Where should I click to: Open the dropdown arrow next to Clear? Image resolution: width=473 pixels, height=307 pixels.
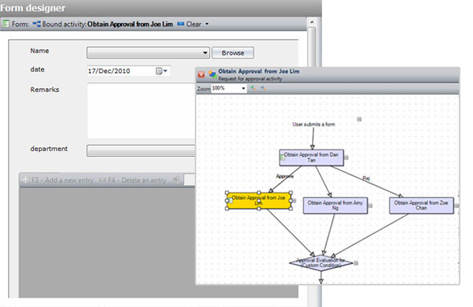207,24
